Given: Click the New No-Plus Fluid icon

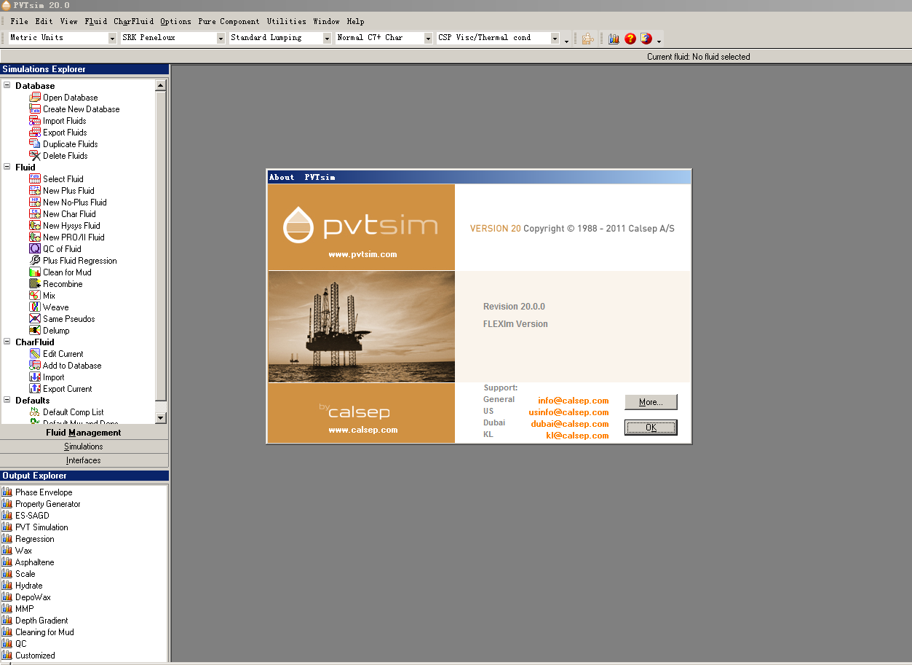Looking at the screenshot, I should point(35,202).
